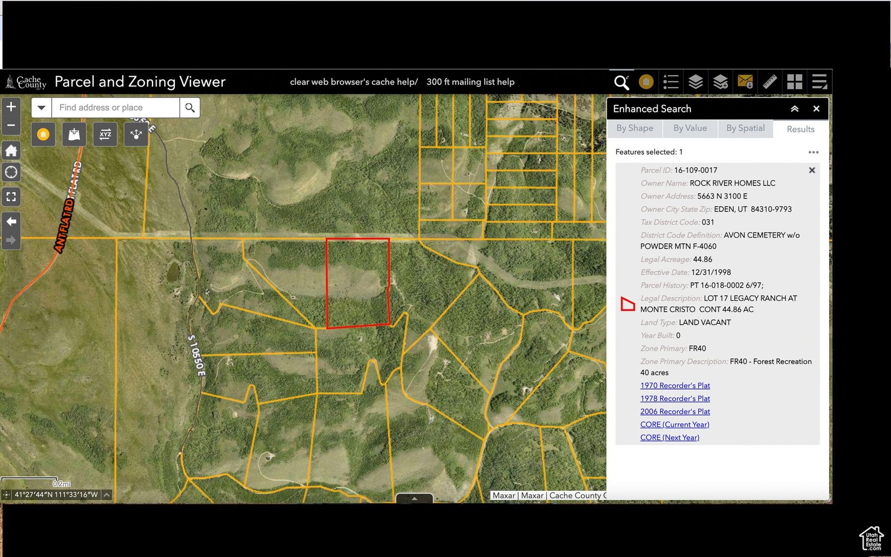Expand the attribute table arrow at map bottom

pos(414,499)
